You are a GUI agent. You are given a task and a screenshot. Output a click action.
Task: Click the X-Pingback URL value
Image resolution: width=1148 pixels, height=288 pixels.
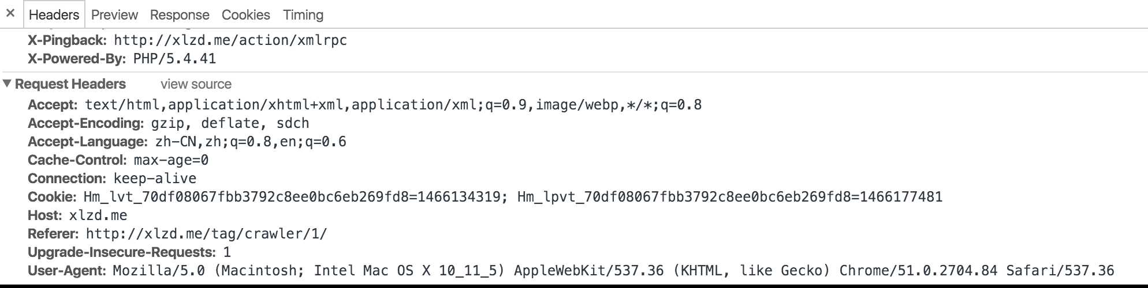click(230, 40)
